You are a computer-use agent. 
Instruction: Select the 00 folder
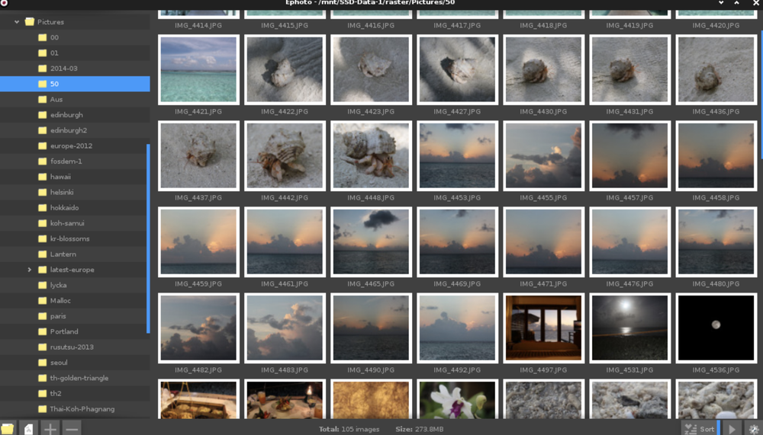75,37
